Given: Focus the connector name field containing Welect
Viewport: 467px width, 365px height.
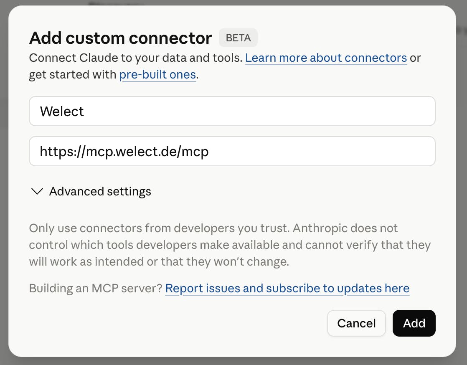Looking at the screenshot, I should 232,111.
